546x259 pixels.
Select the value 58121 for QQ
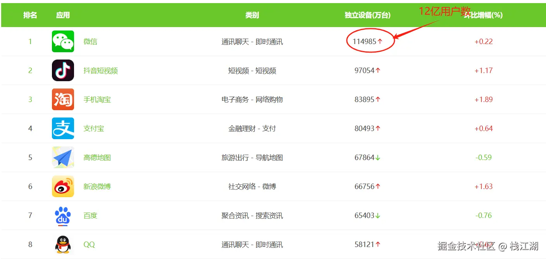point(364,244)
